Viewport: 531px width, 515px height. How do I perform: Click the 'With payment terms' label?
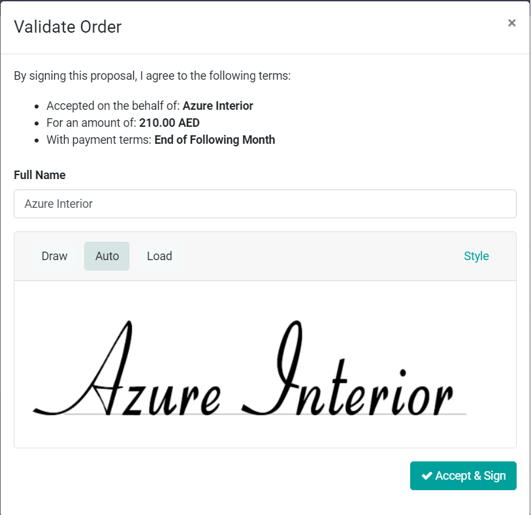[x=99, y=140]
